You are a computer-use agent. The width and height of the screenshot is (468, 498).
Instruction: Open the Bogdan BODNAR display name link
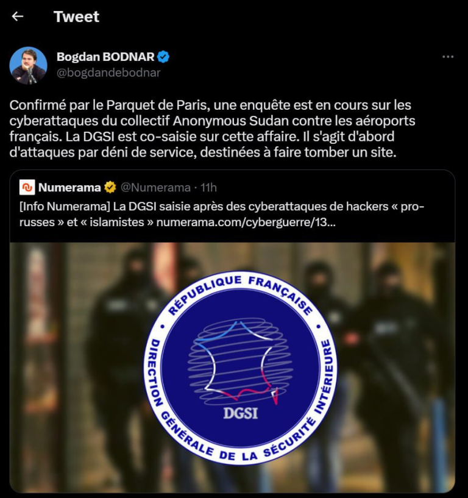pos(106,57)
